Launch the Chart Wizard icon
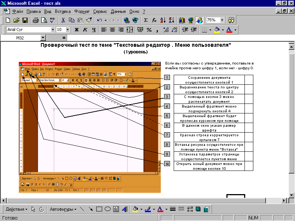The width and height of the screenshot is (295, 221). point(182,20)
